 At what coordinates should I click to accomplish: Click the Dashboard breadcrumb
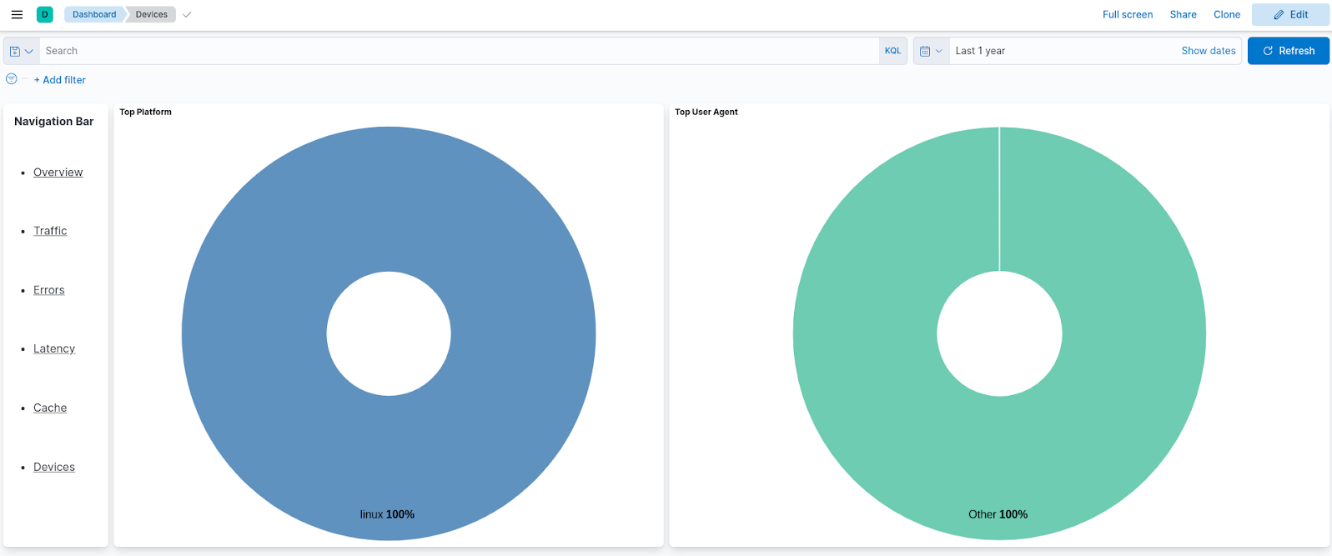pos(94,14)
